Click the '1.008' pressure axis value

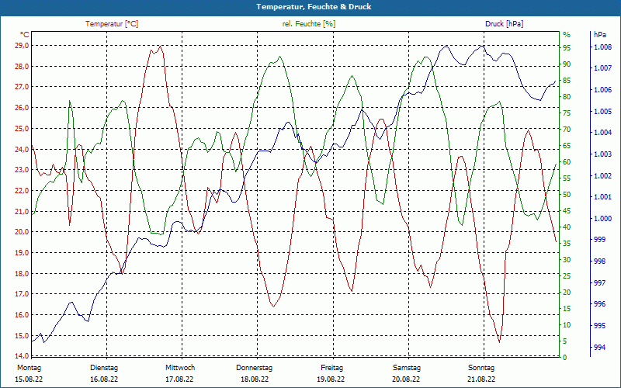[x=602, y=47]
